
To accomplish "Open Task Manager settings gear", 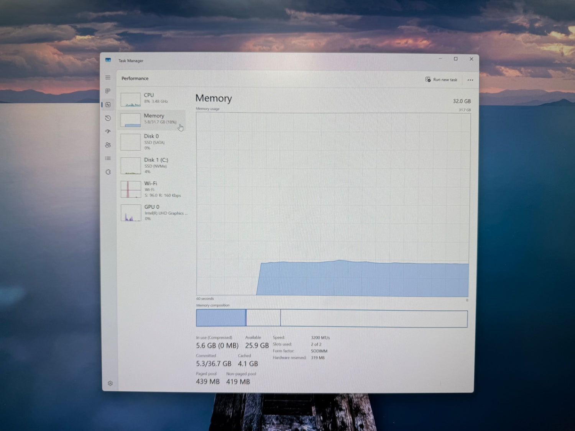I will tap(110, 383).
